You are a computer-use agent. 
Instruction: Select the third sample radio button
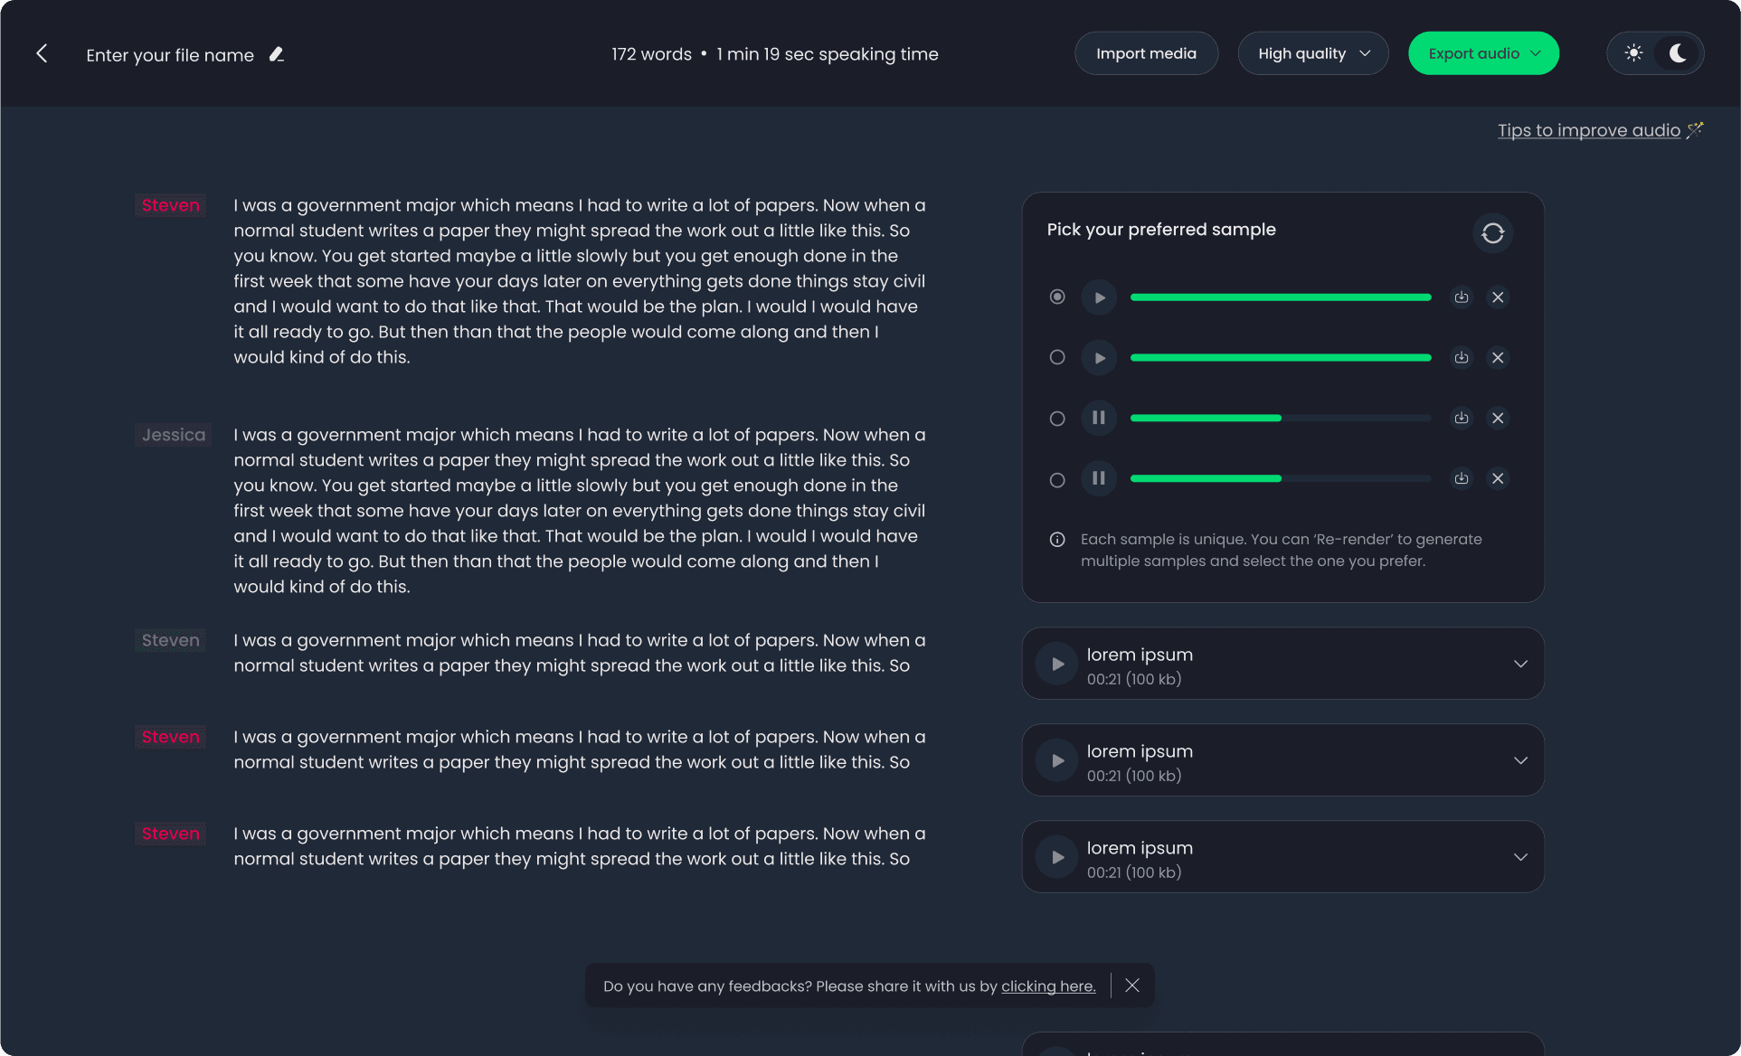[1056, 418]
